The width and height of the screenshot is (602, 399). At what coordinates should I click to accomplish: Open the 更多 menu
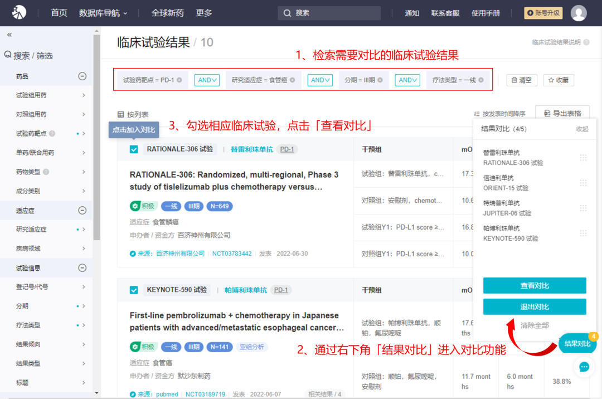[204, 13]
